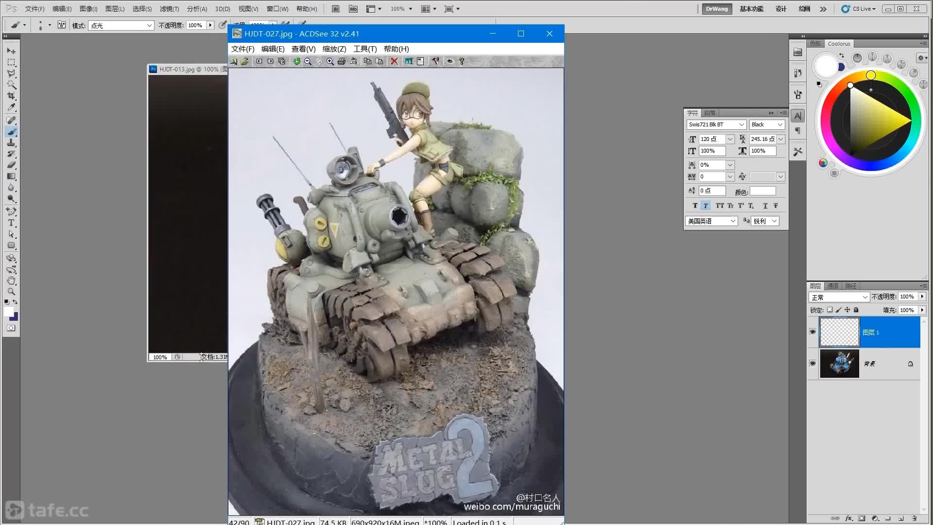
Task: Toggle faux italic in character panel
Action: coord(706,206)
